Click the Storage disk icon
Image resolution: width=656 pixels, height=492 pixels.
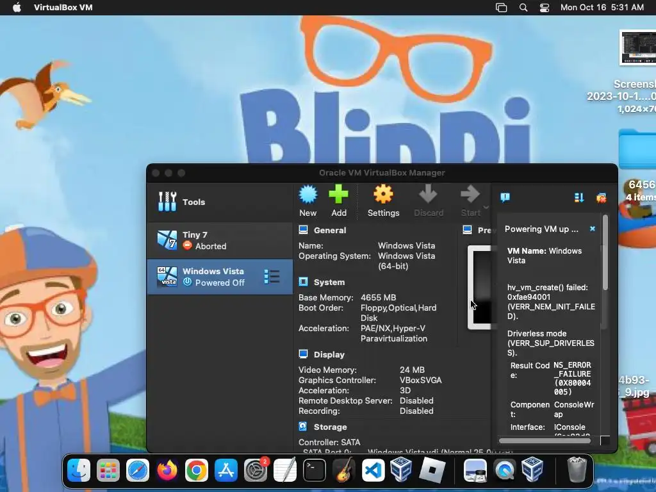pos(303,427)
